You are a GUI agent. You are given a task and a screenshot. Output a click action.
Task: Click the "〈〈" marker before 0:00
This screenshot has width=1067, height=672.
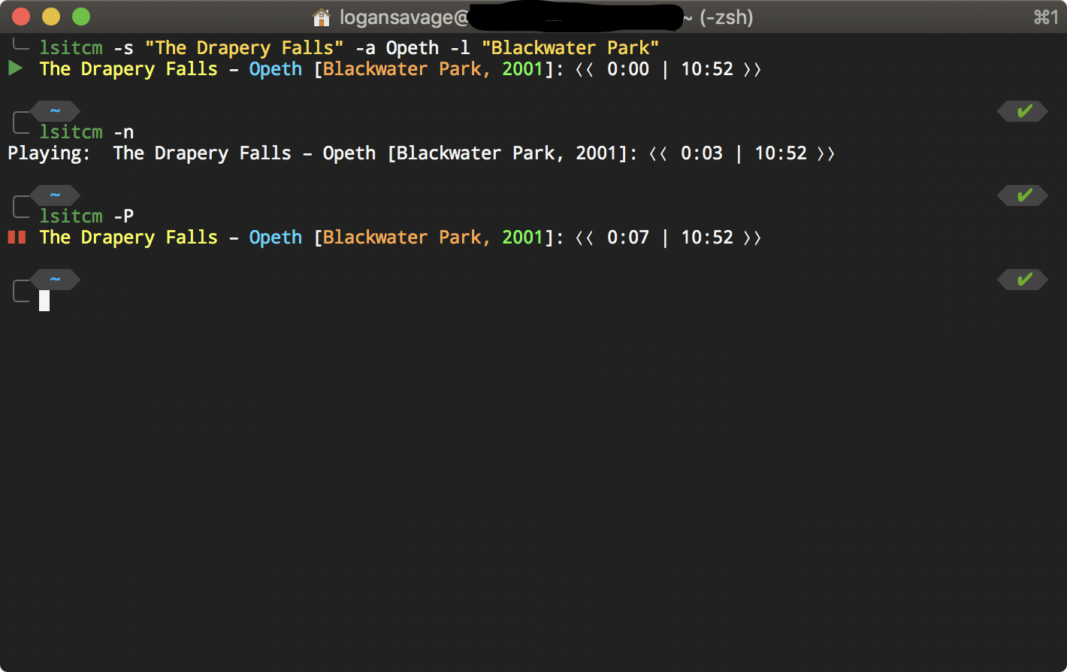coord(585,70)
